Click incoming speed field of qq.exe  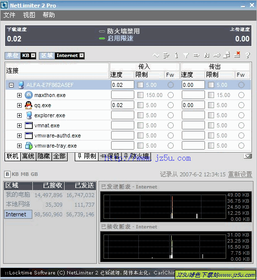coord(123,105)
